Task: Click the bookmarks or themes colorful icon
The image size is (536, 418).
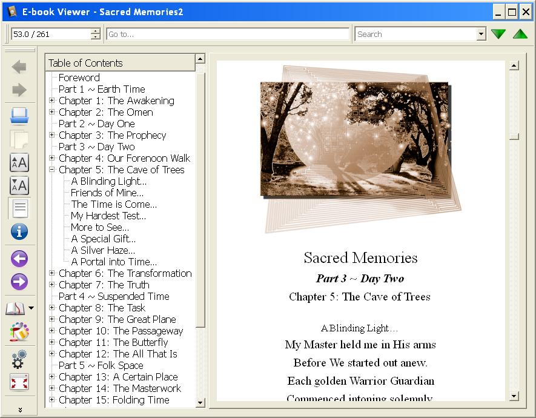Action: [19, 331]
